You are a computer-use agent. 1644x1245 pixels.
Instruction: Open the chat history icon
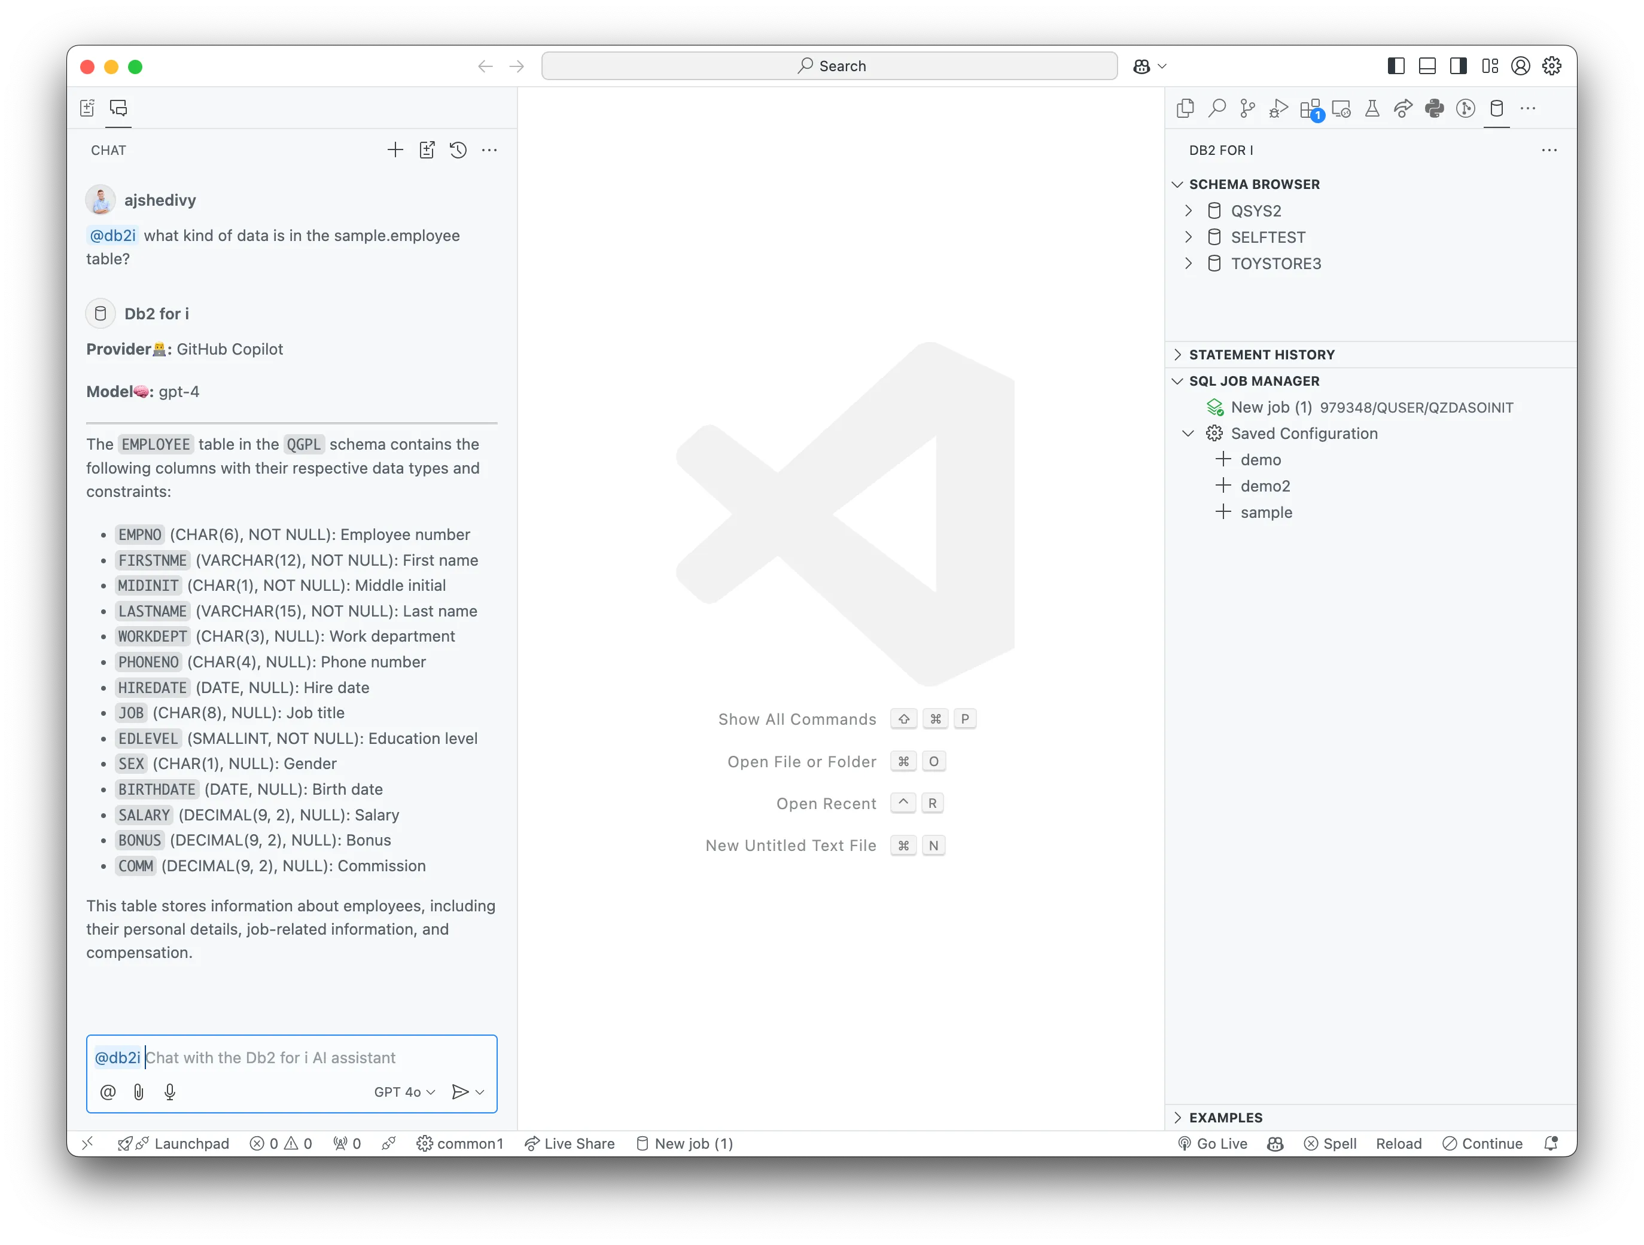point(459,149)
